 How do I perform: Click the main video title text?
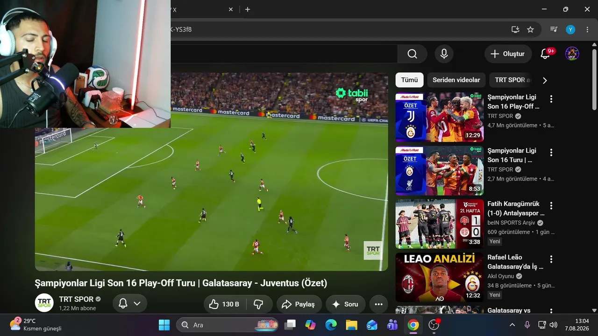(x=181, y=283)
